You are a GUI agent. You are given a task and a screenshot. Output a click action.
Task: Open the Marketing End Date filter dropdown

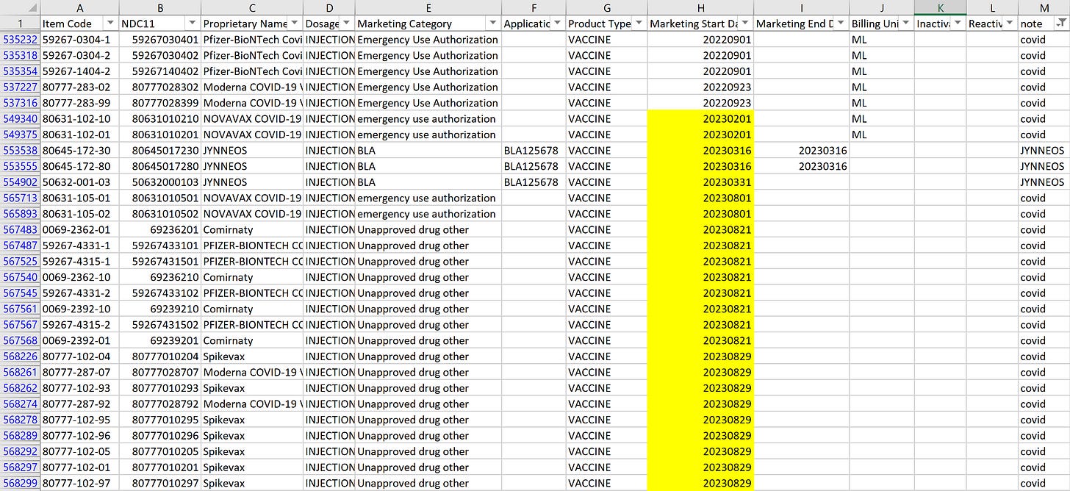pyautogui.click(x=841, y=24)
